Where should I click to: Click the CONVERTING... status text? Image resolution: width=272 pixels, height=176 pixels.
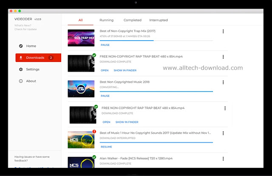click(x=109, y=87)
